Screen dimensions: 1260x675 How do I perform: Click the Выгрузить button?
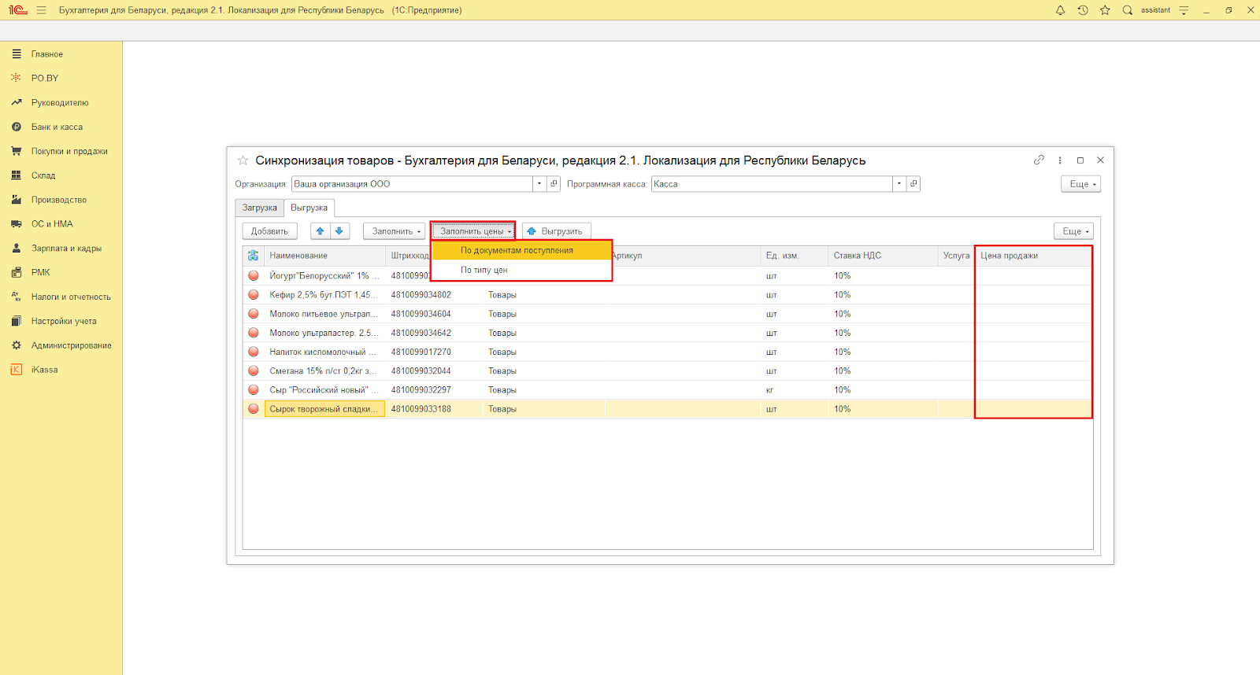pos(557,231)
